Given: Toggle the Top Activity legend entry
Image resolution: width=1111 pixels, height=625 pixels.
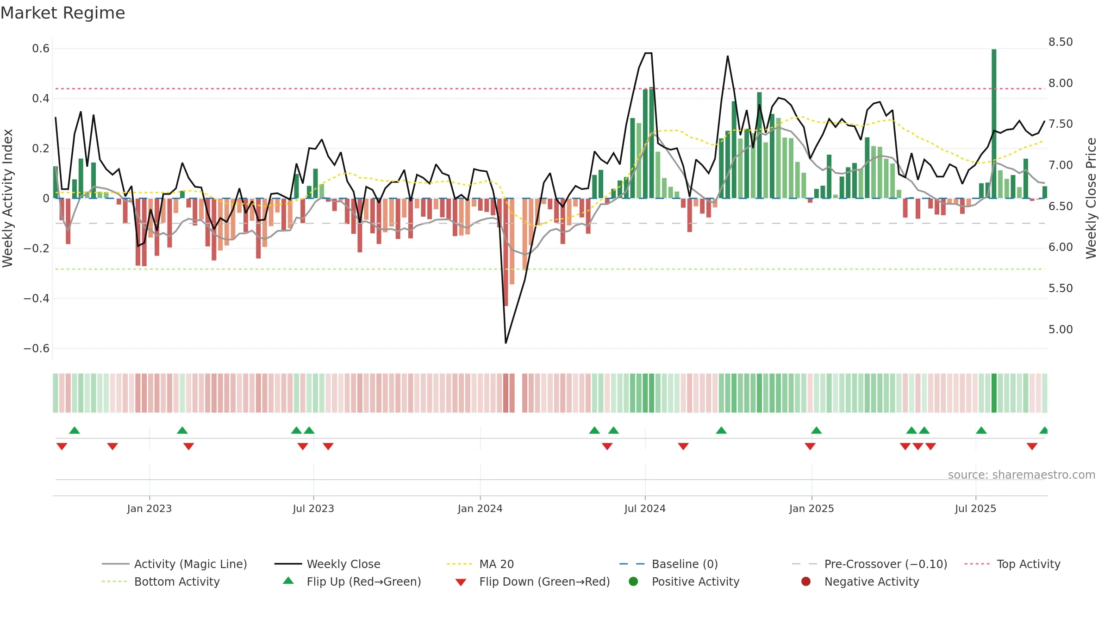Looking at the screenshot, I should [x=1012, y=564].
